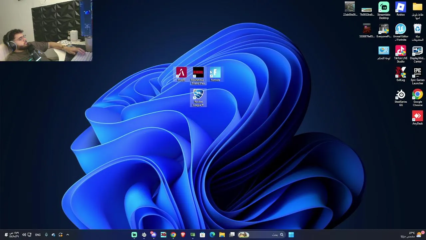Select the yellow folder on desktop

click(418, 11)
